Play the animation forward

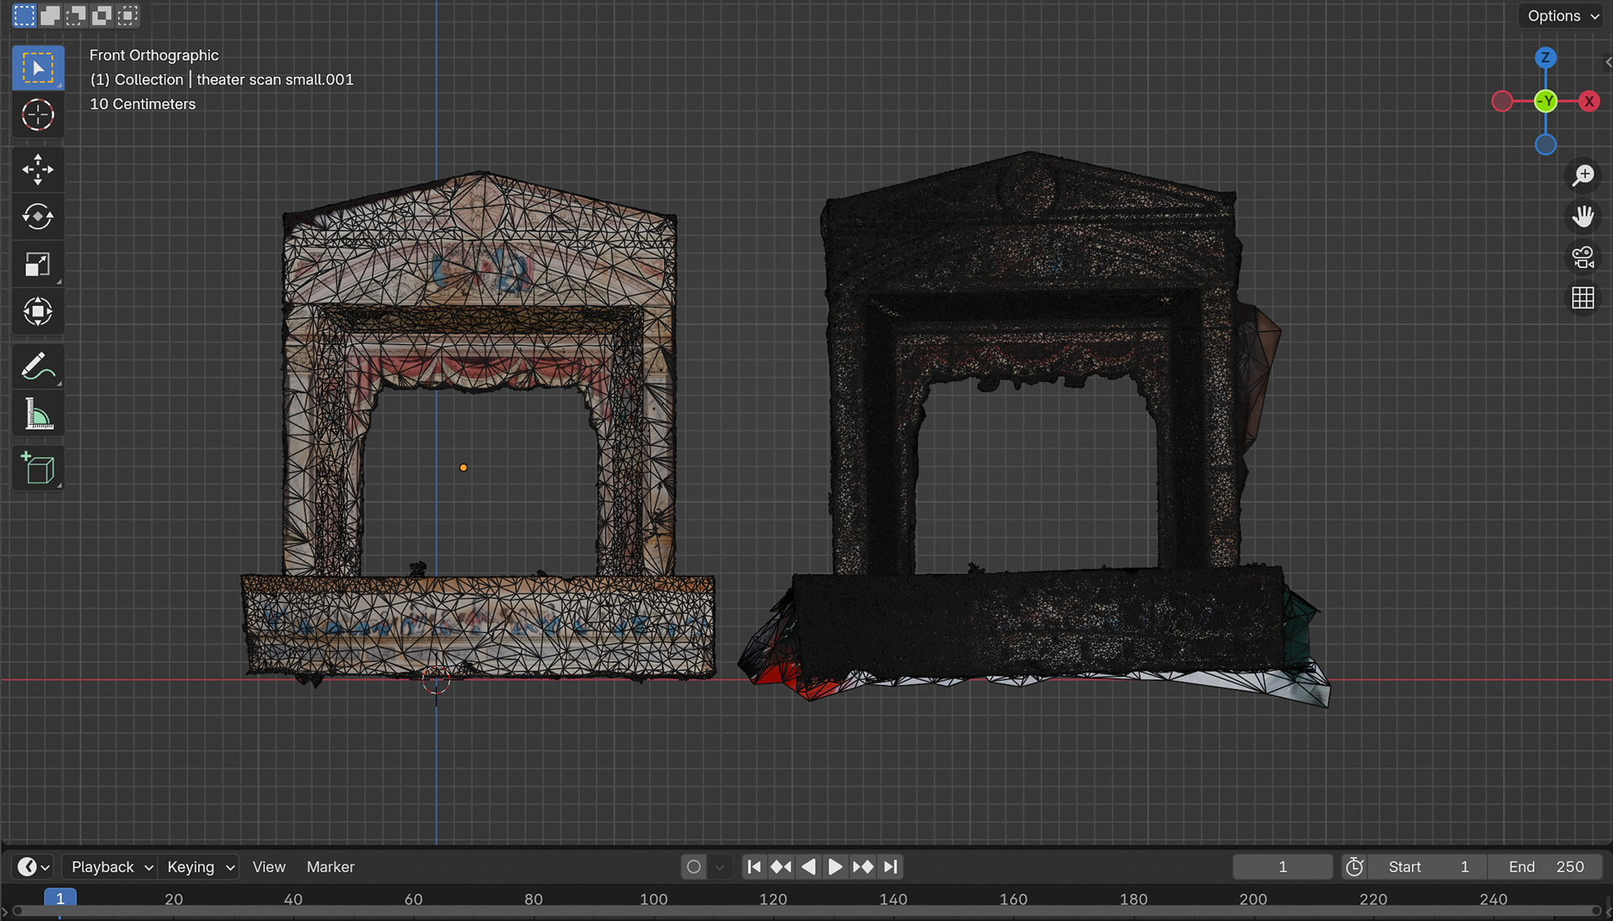[835, 866]
